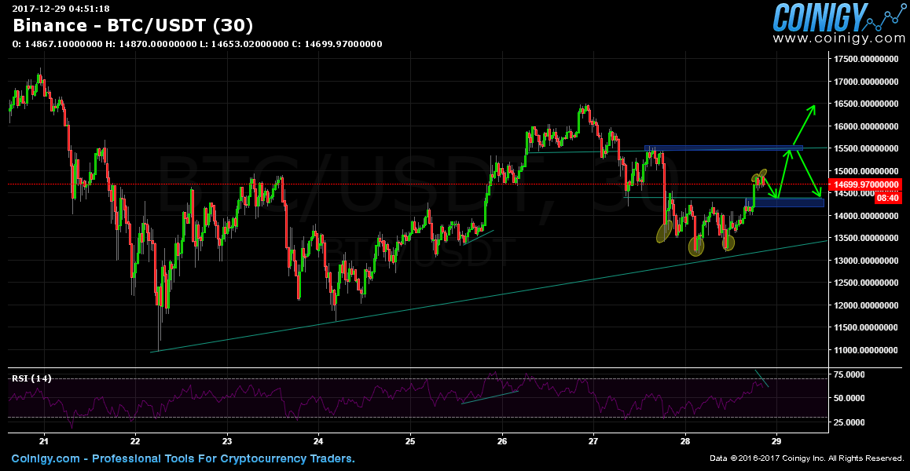Click the Data ©2016-2017 Coinigy Inc. copyright text
Screen dimensions: 910x471
coord(807,459)
